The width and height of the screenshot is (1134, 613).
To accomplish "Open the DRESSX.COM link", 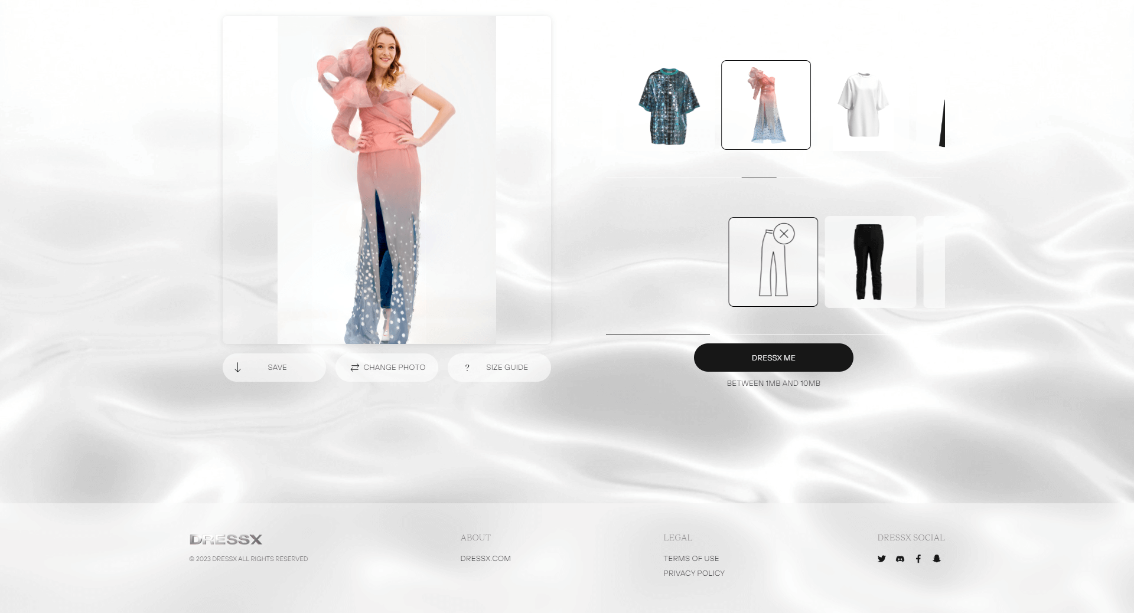I will click(x=485, y=558).
